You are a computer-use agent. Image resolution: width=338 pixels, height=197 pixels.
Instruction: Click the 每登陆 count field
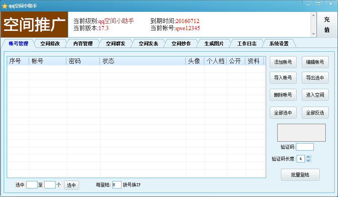[x=117, y=185]
